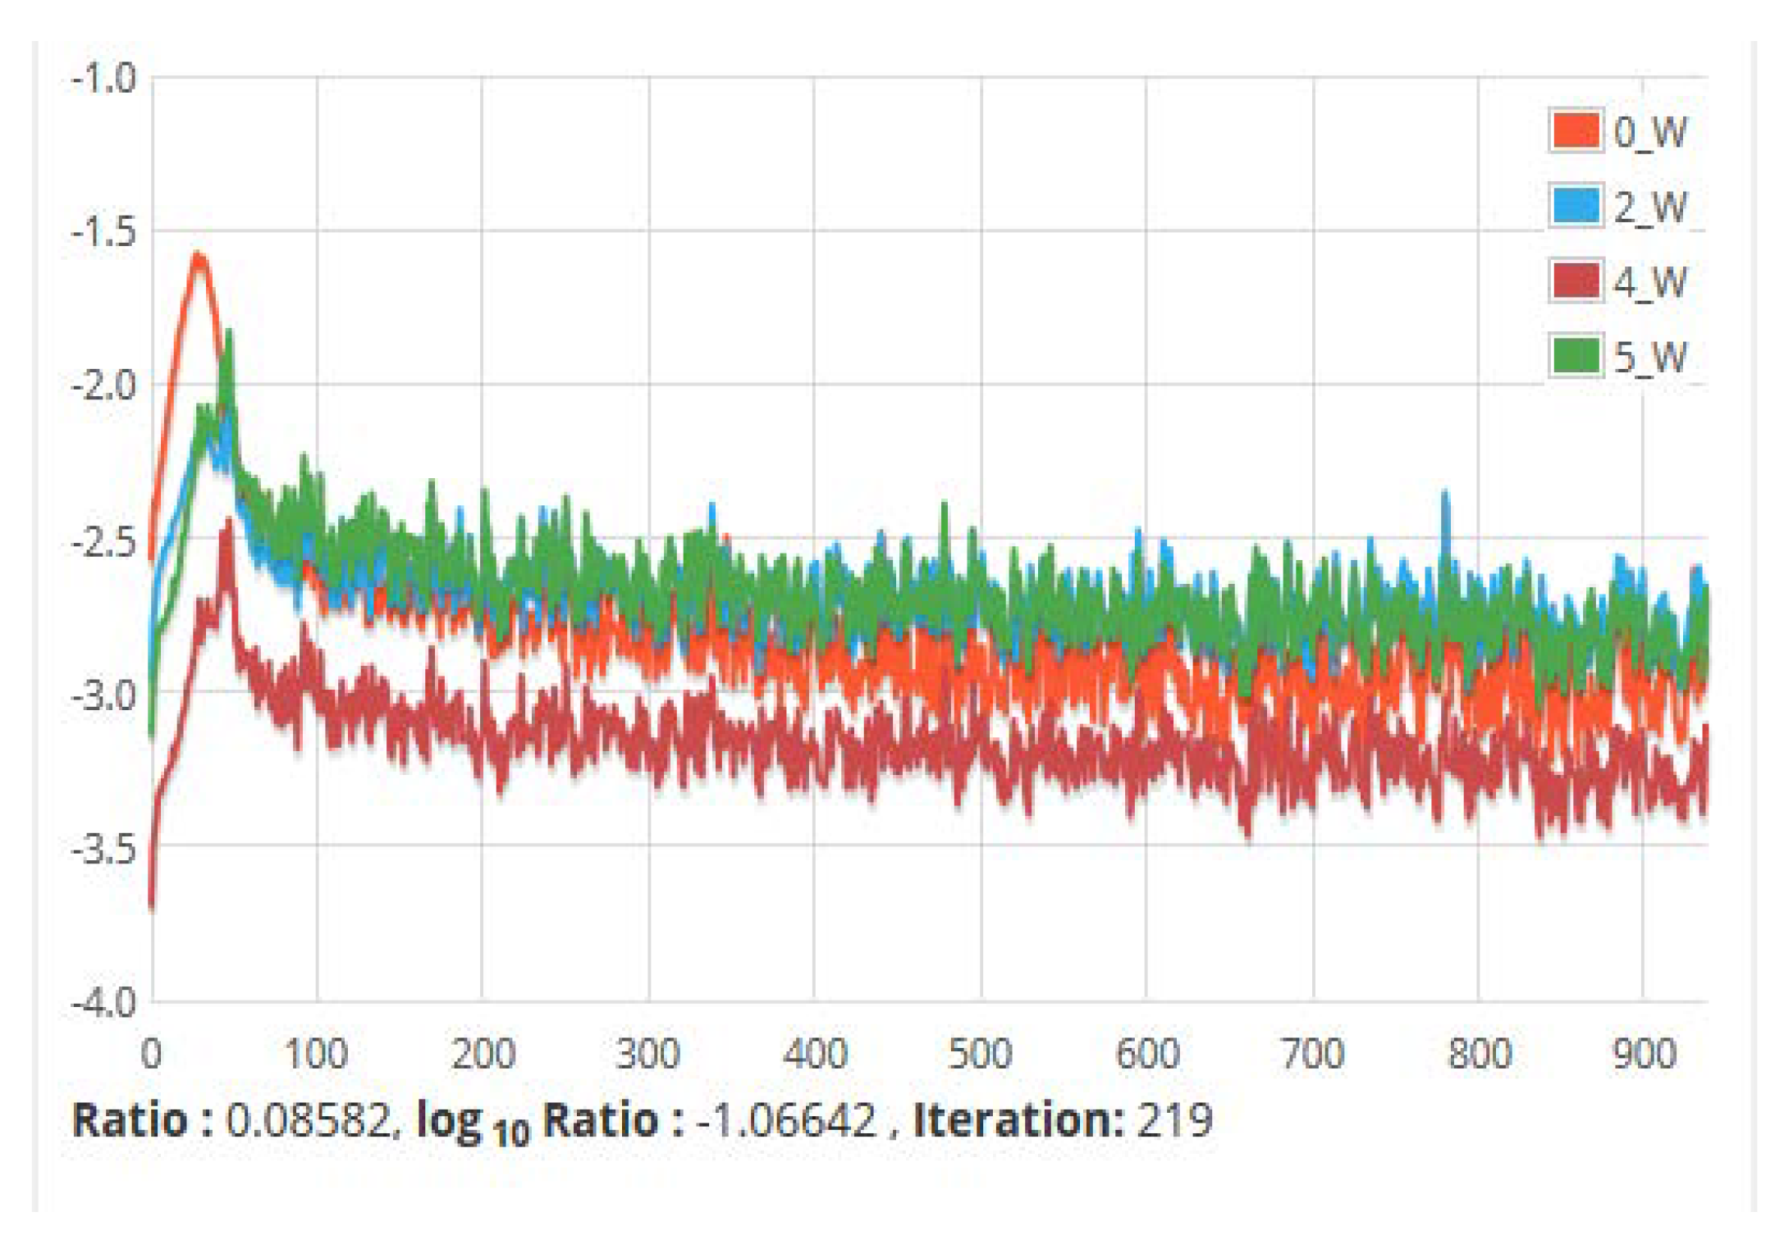The height and width of the screenshot is (1244, 1775).
Task: Click the x-axis label 900
Action: (1643, 1053)
